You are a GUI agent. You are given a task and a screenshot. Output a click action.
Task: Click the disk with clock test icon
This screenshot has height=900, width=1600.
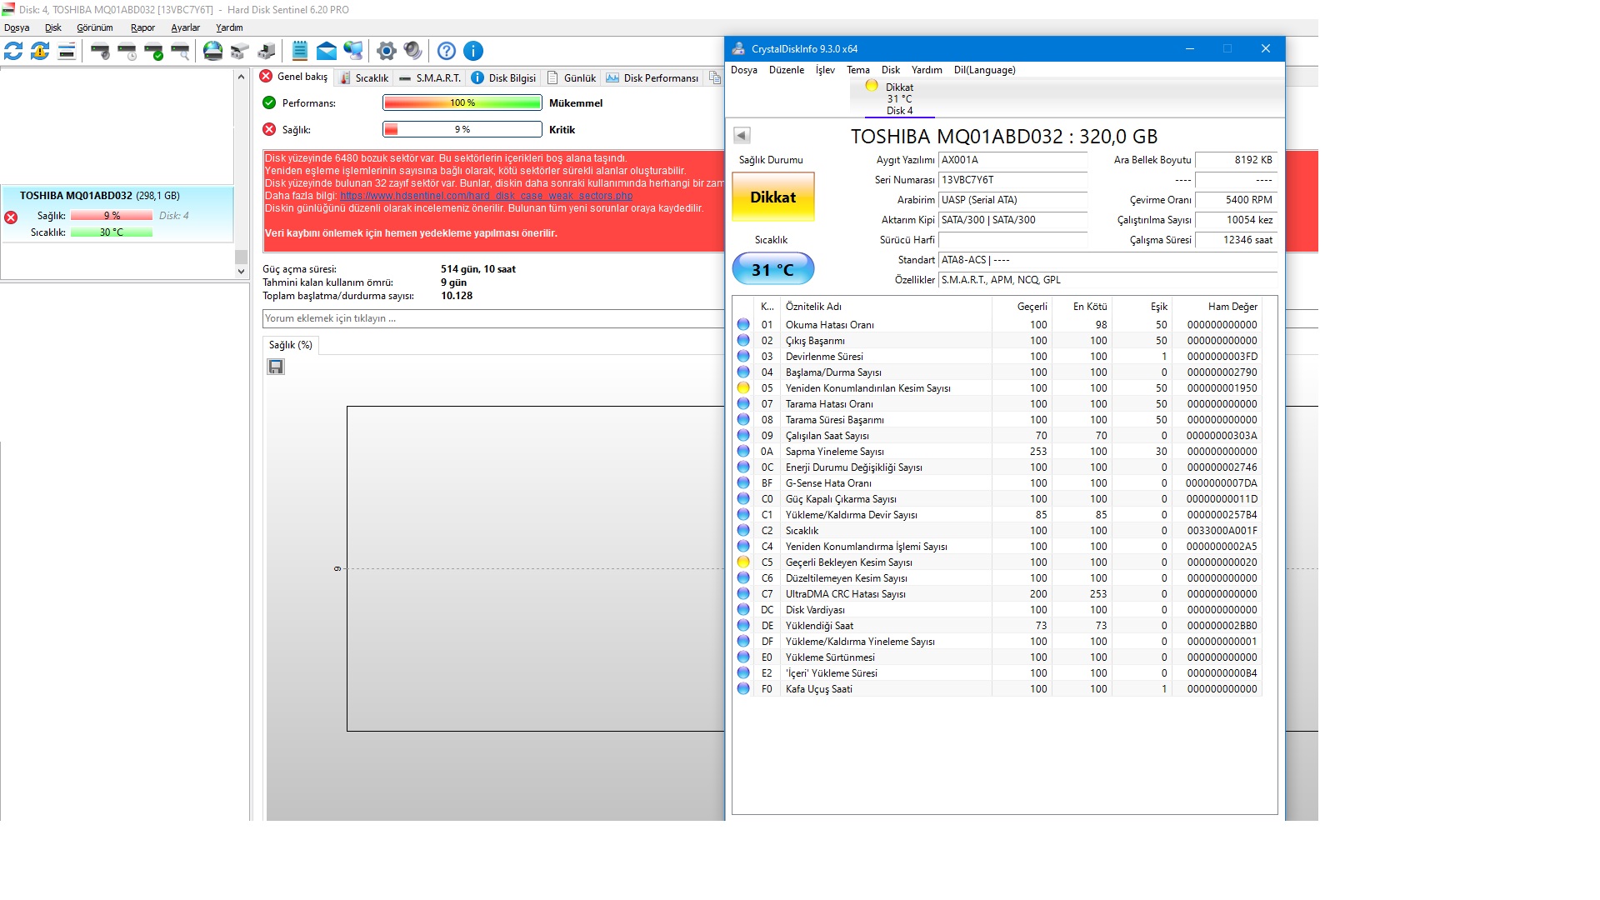tap(127, 51)
